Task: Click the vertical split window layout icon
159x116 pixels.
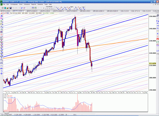Action: click(x=36, y=8)
